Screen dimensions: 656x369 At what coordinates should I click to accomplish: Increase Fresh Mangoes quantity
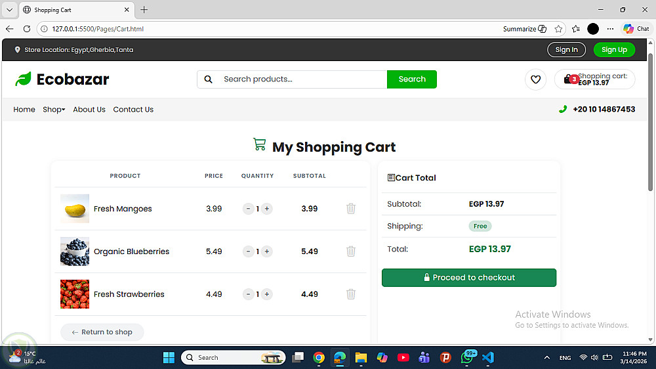[x=267, y=208]
